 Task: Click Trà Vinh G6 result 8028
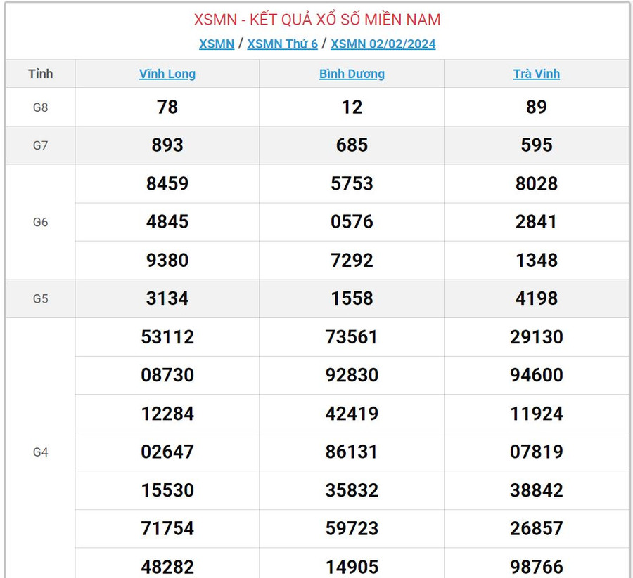(x=537, y=184)
